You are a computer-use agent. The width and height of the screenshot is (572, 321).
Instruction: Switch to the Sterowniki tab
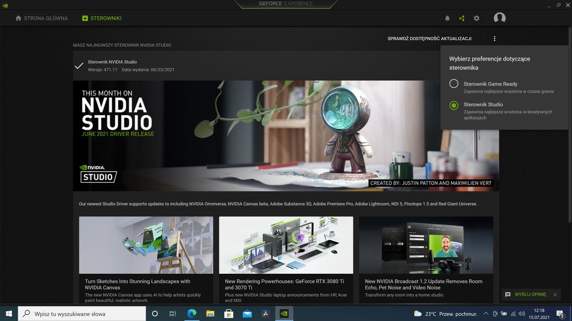pyautogui.click(x=102, y=18)
